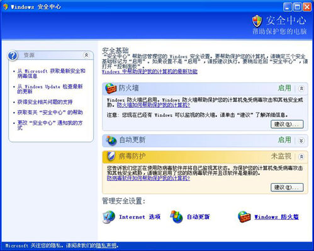Click the 未监视 status in the 病毒防护 header
This screenshot has height=251, width=314.
[x=281, y=156]
